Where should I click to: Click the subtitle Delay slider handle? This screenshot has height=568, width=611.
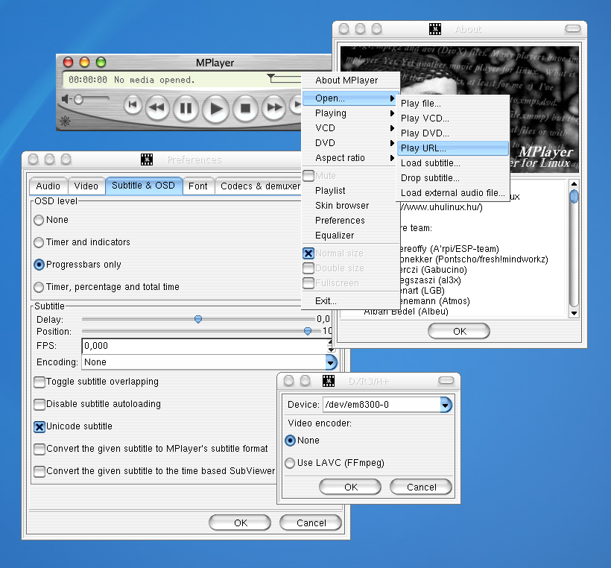tap(198, 319)
